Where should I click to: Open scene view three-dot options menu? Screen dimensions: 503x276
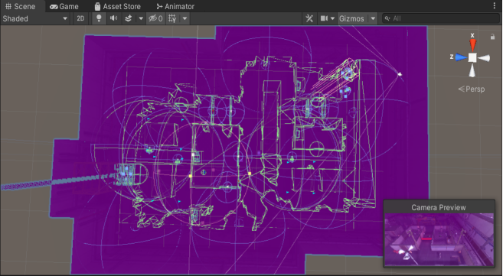[x=495, y=6]
